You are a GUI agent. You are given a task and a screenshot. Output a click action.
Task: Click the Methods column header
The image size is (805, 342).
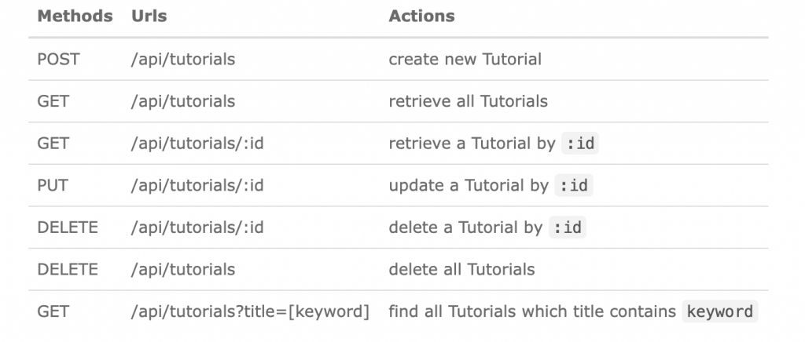(75, 16)
